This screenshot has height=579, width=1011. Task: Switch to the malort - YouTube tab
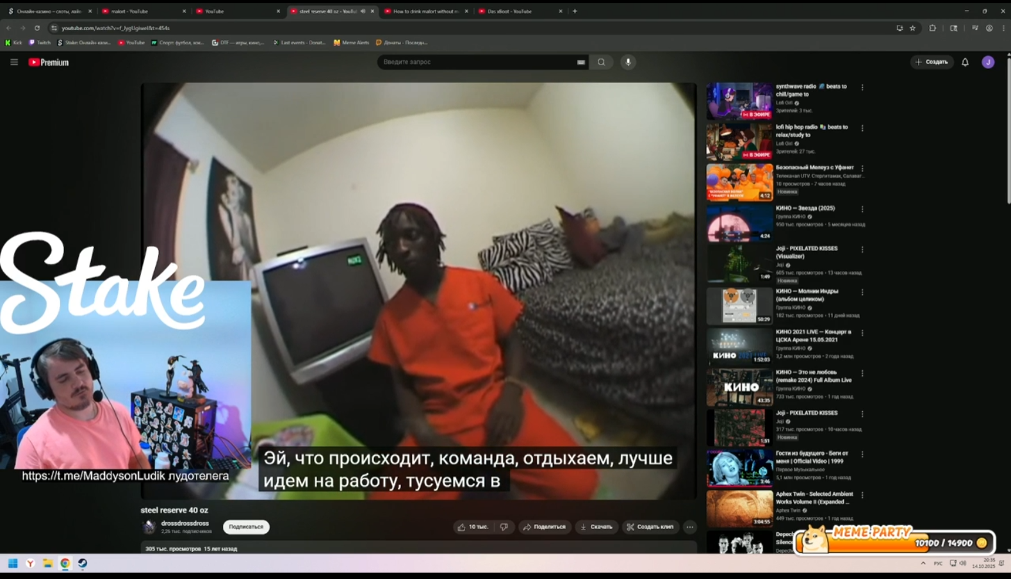(142, 11)
